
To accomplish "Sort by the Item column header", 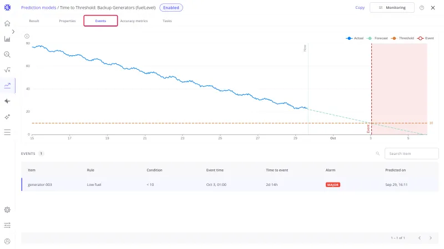I will point(32,170).
